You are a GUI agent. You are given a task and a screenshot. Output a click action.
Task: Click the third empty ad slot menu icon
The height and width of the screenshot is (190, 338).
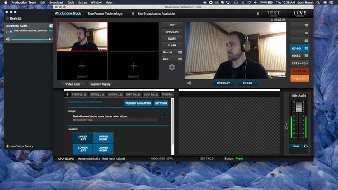(306, 41)
